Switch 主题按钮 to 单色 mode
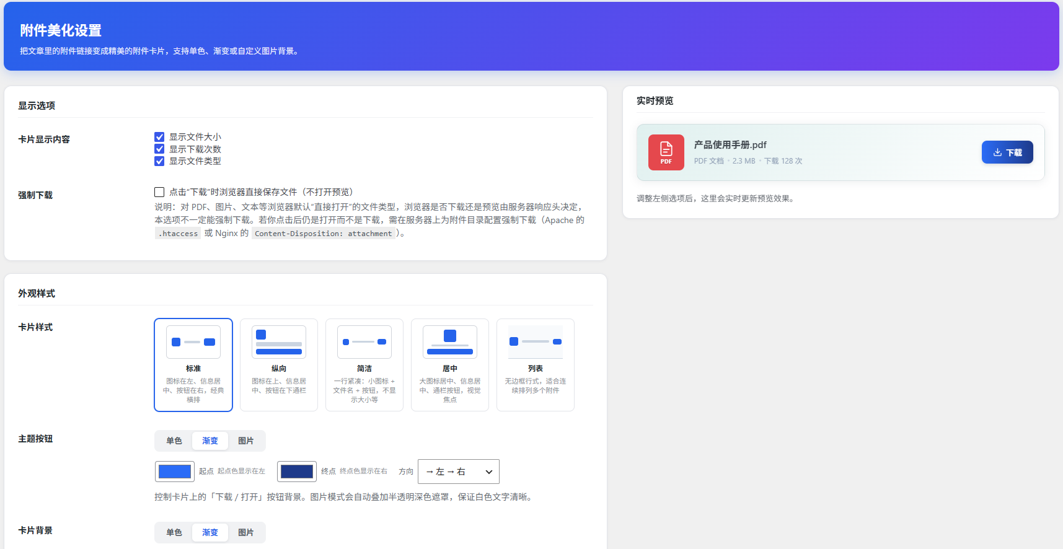Image resolution: width=1063 pixels, height=549 pixels. pyautogui.click(x=174, y=441)
